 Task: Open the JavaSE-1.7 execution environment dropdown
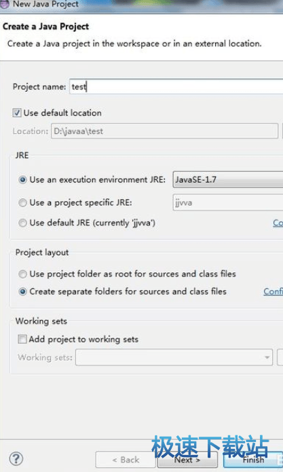coord(228,180)
